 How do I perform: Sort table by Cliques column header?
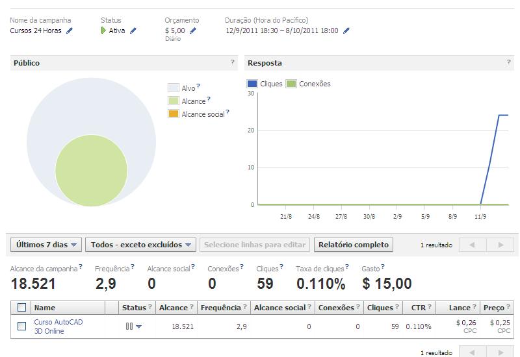coord(380,308)
